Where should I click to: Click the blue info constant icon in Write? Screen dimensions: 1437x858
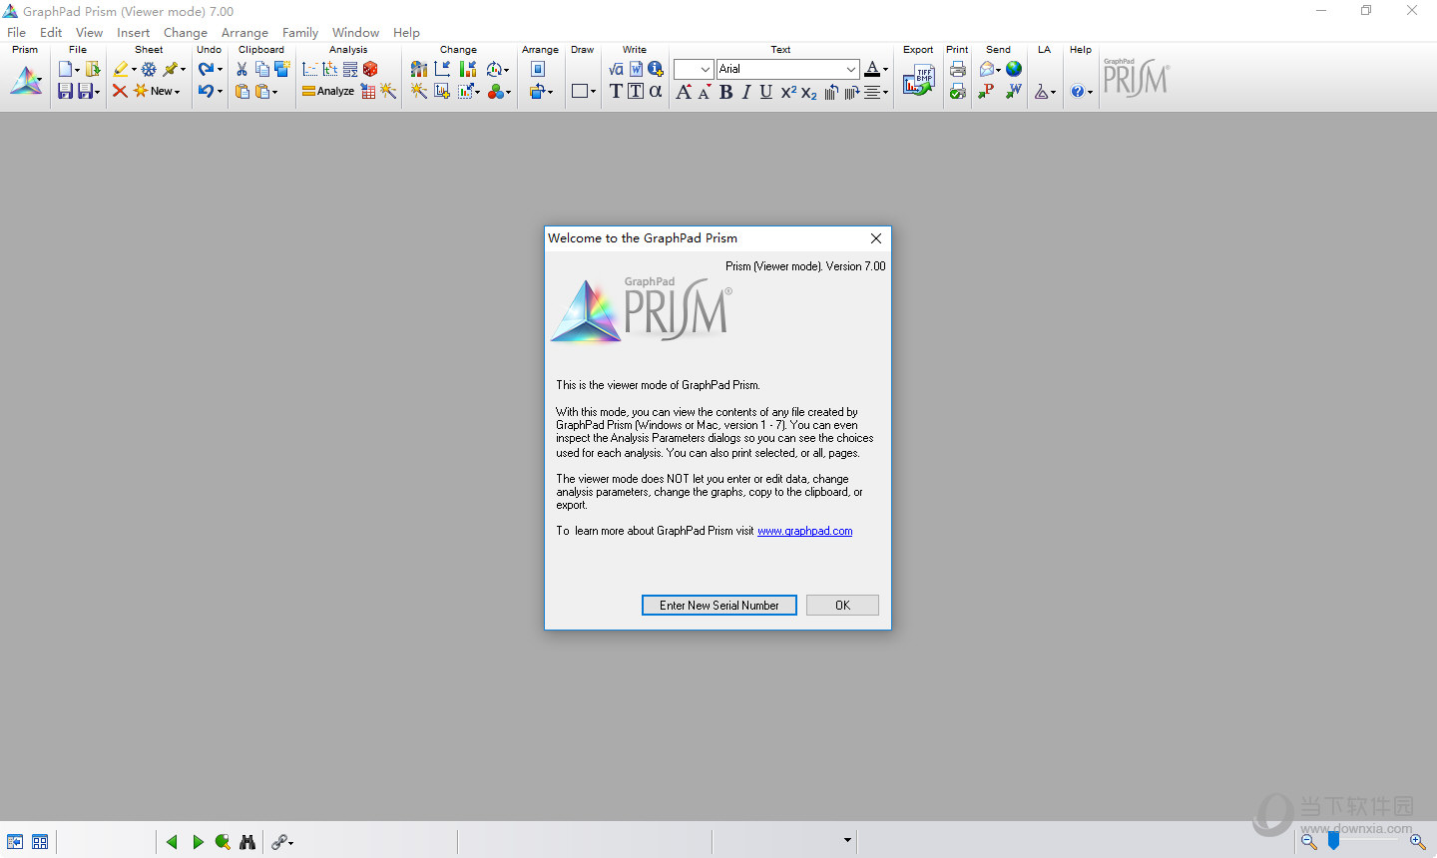tap(656, 69)
